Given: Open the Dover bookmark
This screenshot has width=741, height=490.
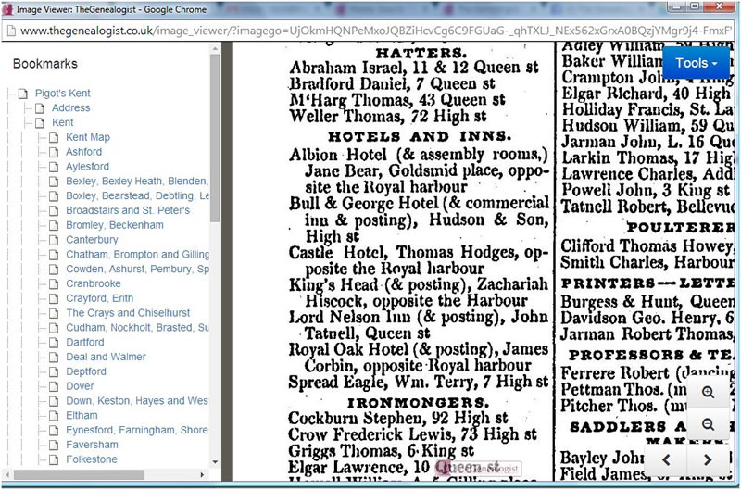Looking at the screenshot, I should [x=80, y=386].
